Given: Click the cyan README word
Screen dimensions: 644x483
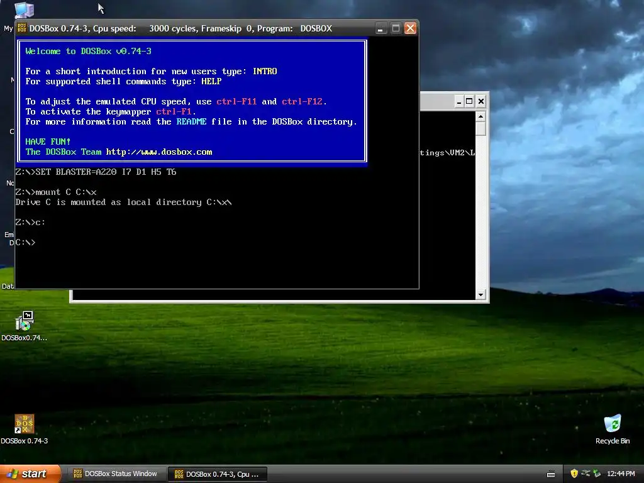Looking at the screenshot, I should [x=191, y=121].
